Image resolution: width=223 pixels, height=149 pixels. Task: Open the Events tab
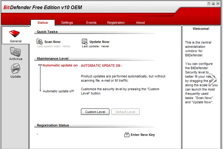[91, 23]
